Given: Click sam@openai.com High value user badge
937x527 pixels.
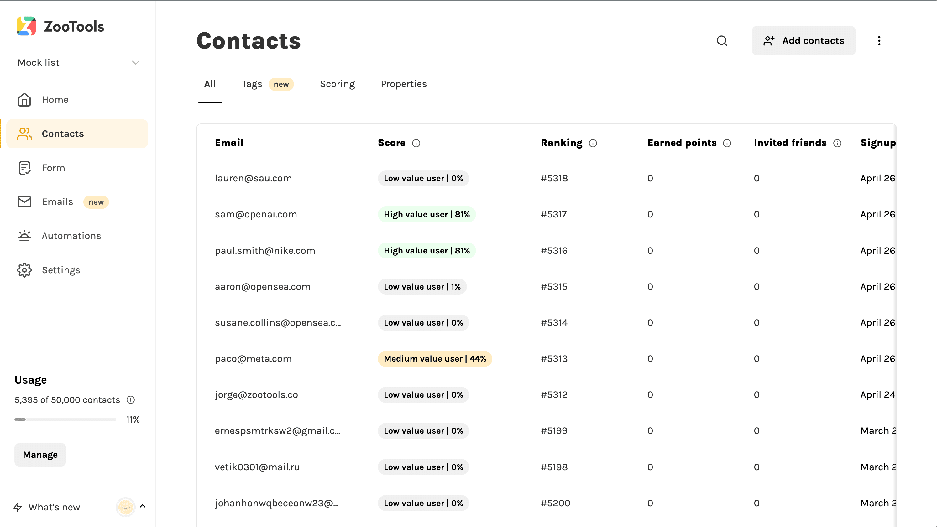Looking at the screenshot, I should [x=427, y=214].
